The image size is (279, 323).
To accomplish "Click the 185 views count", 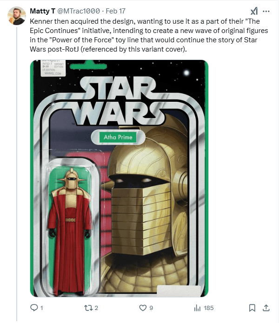I will click(208, 308).
